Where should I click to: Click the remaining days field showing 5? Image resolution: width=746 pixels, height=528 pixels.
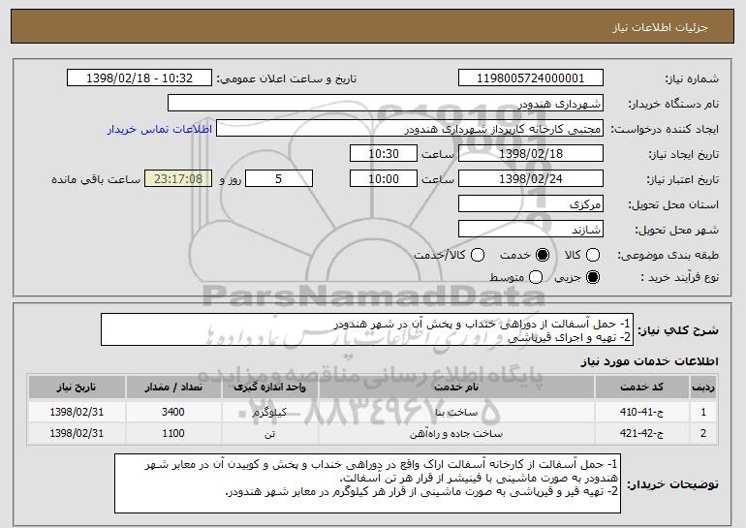tap(279, 179)
